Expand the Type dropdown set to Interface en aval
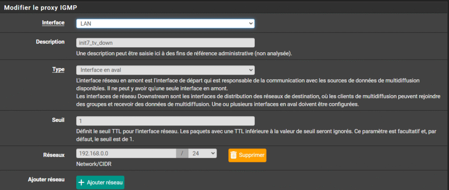This screenshot has width=449, height=190. 165,70
